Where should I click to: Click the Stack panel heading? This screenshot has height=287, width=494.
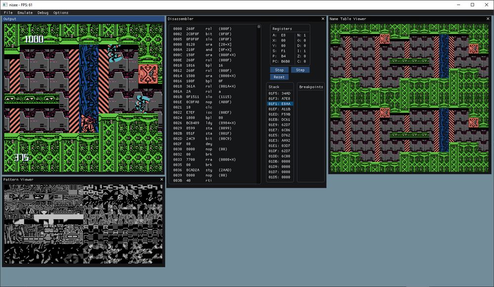[274, 87]
